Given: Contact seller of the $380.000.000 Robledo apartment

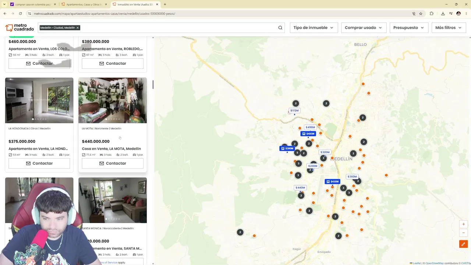Looking at the screenshot, I should click(x=113, y=63).
